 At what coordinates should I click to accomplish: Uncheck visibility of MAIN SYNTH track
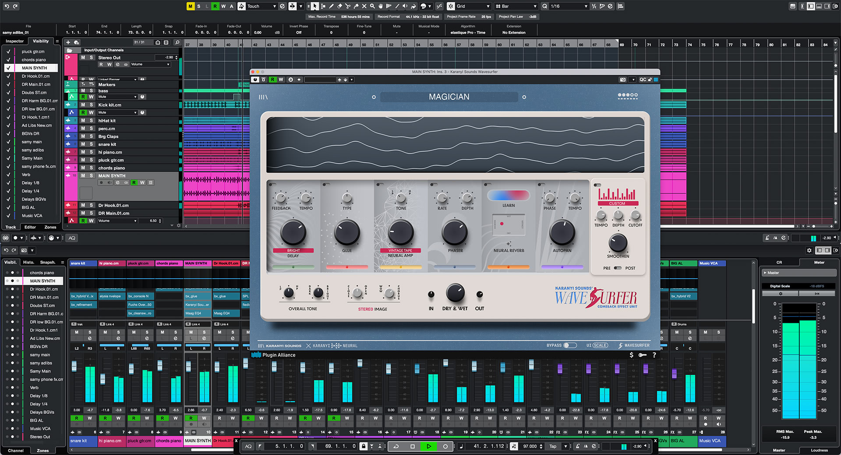[8, 68]
